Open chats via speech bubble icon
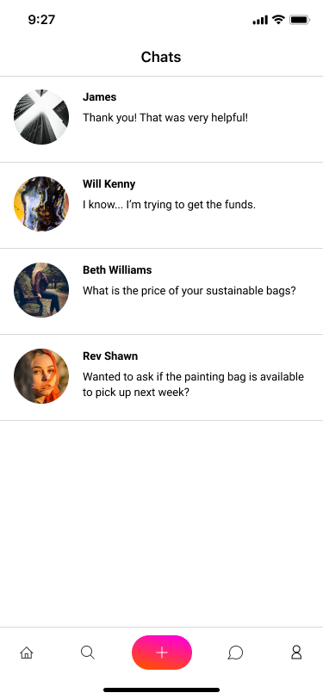Viewport: 323px width, 699px height. coord(235,653)
